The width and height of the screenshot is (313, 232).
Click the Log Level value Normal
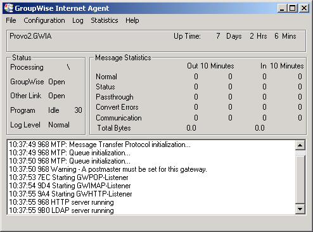(59, 125)
